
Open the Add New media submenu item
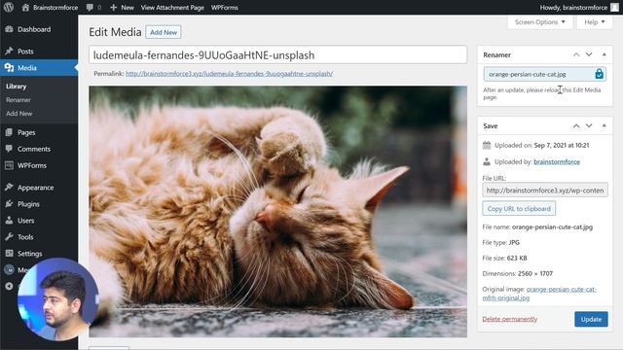click(x=19, y=114)
